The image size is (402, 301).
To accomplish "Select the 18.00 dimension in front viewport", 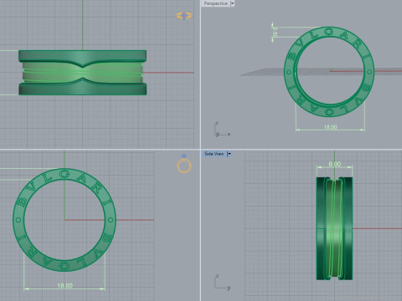I will tap(64, 285).
